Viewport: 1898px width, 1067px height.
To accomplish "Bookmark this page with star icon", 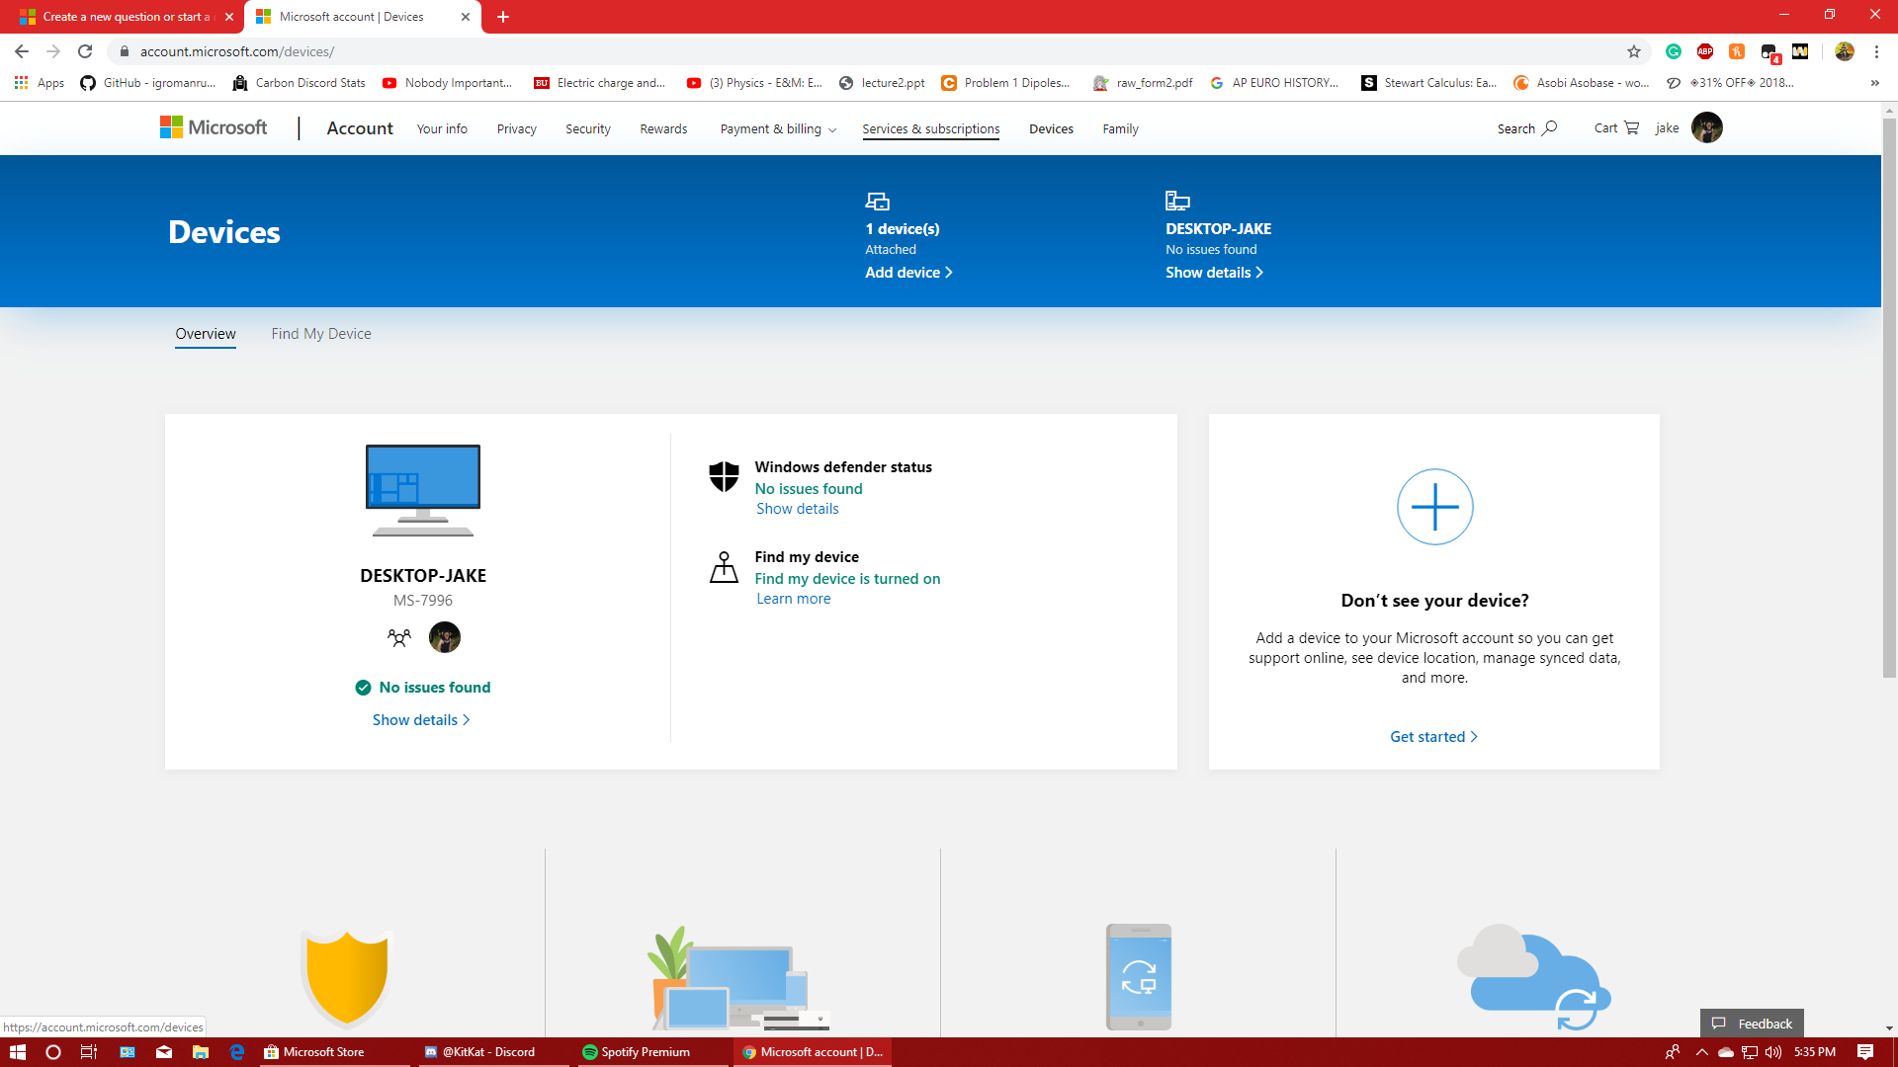I will pyautogui.click(x=1634, y=51).
